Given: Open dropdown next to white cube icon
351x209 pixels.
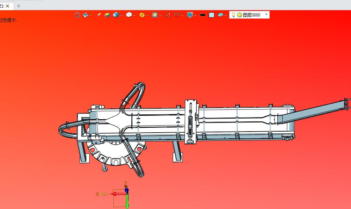Looking at the screenshot, I should point(134,15).
